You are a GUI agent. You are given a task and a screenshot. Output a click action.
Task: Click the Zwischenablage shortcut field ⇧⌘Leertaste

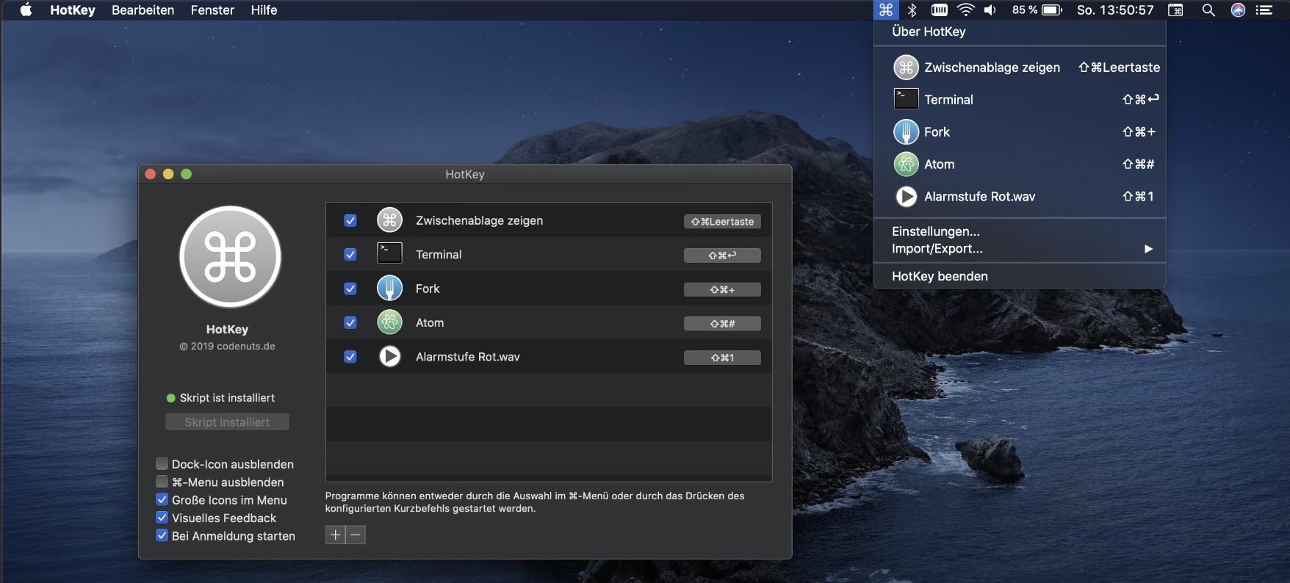point(722,222)
